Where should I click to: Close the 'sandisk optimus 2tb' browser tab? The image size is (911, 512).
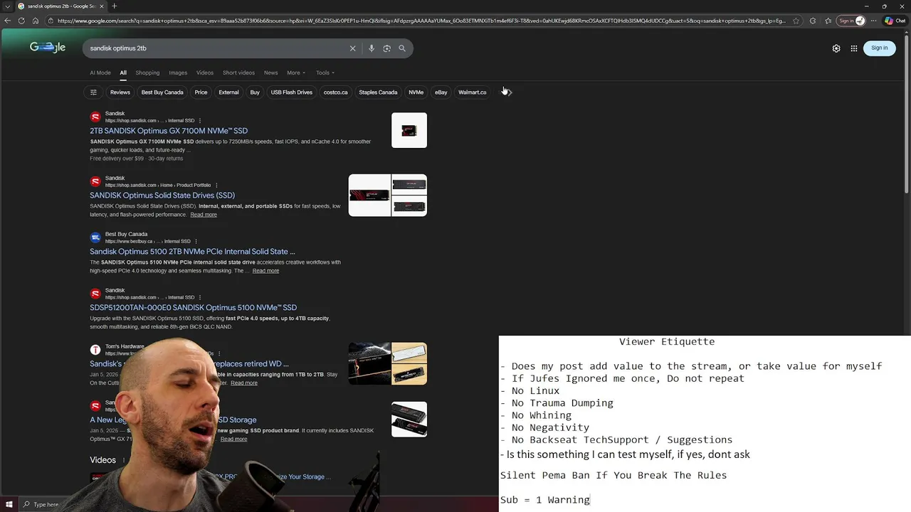click(102, 6)
